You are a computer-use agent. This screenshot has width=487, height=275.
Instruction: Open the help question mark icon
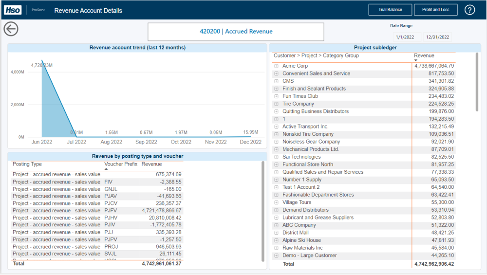[469, 10]
